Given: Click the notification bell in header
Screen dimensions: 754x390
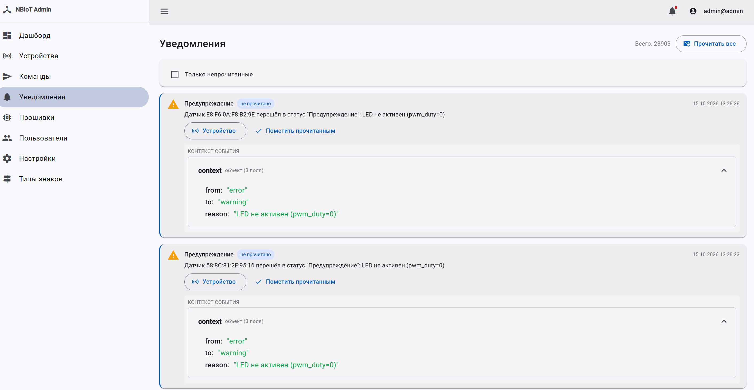Looking at the screenshot, I should 672,11.
